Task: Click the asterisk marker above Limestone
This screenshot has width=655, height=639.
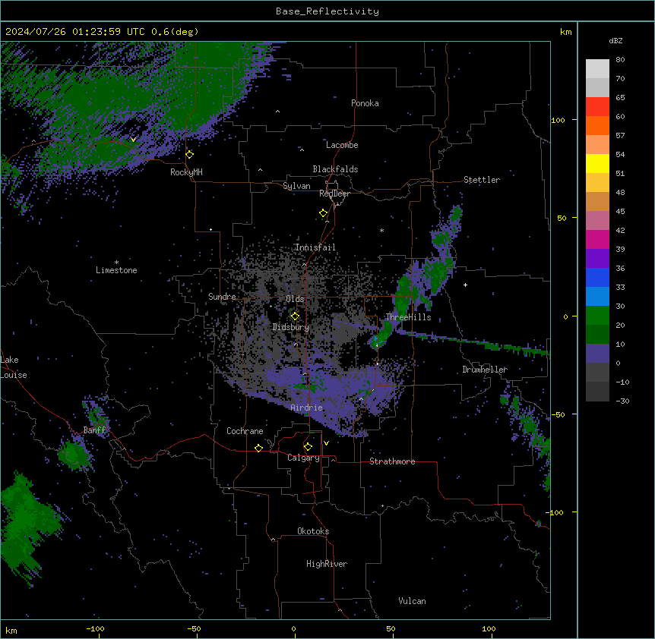Action: tap(116, 263)
